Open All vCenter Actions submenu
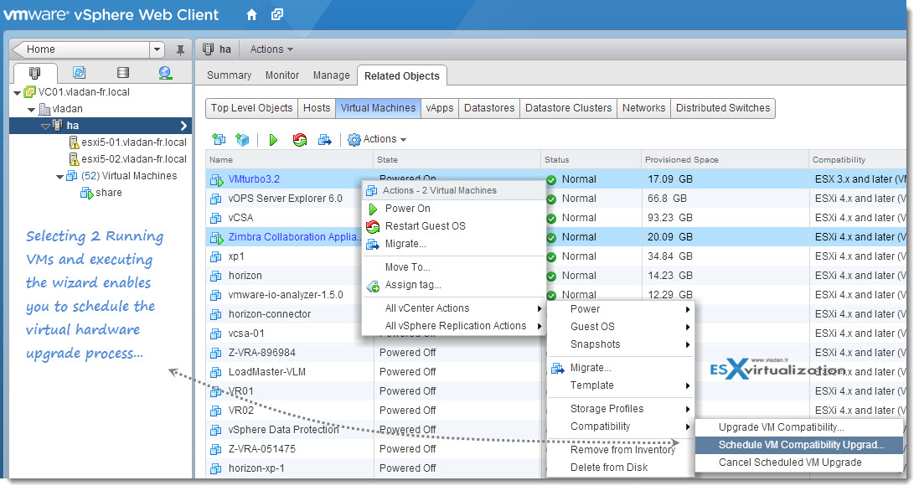 point(454,308)
